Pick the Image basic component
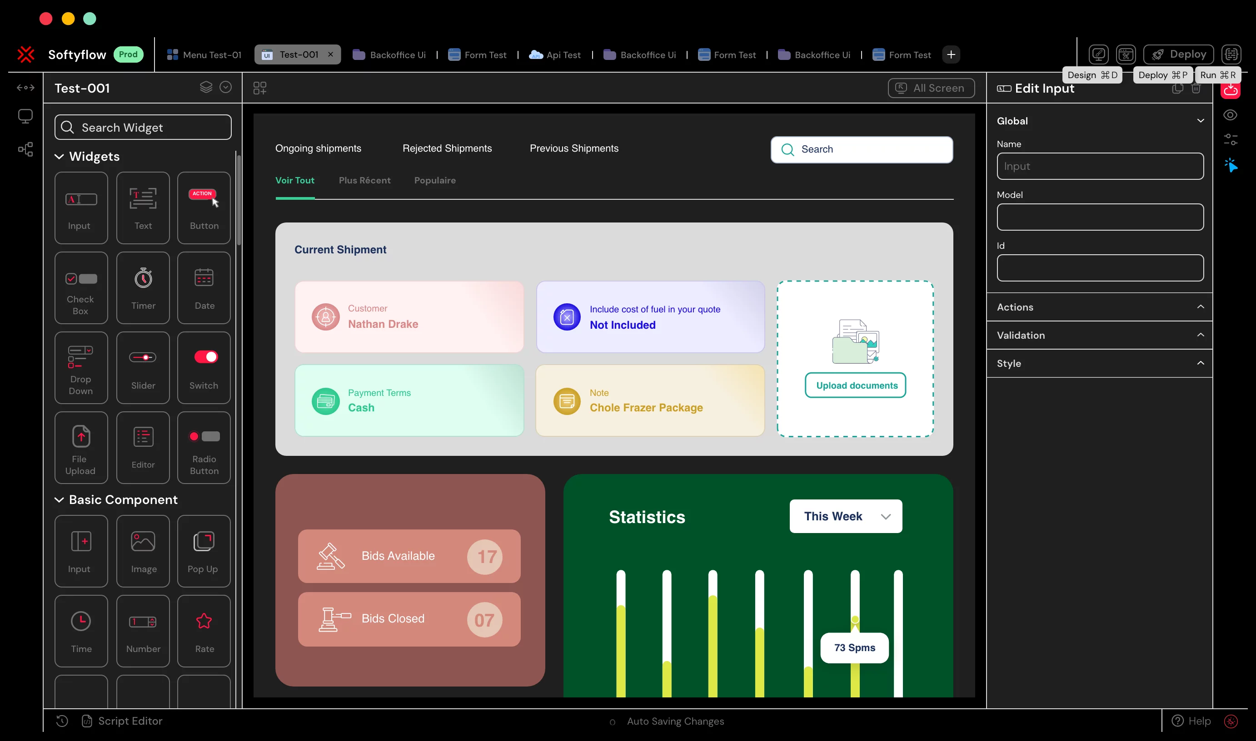Viewport: 1256px width, 741px height. [143, 551]
